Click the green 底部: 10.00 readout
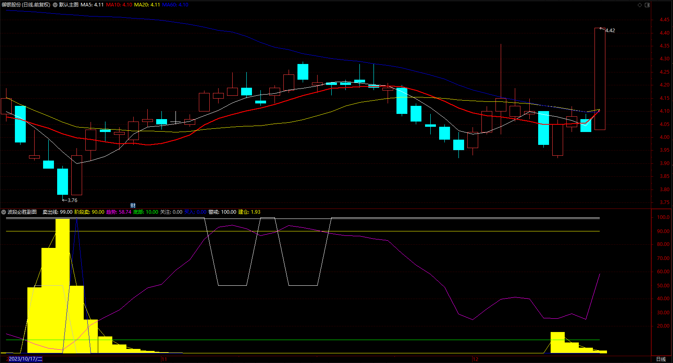This screenshot has height=363, width=673. [146, 212]
